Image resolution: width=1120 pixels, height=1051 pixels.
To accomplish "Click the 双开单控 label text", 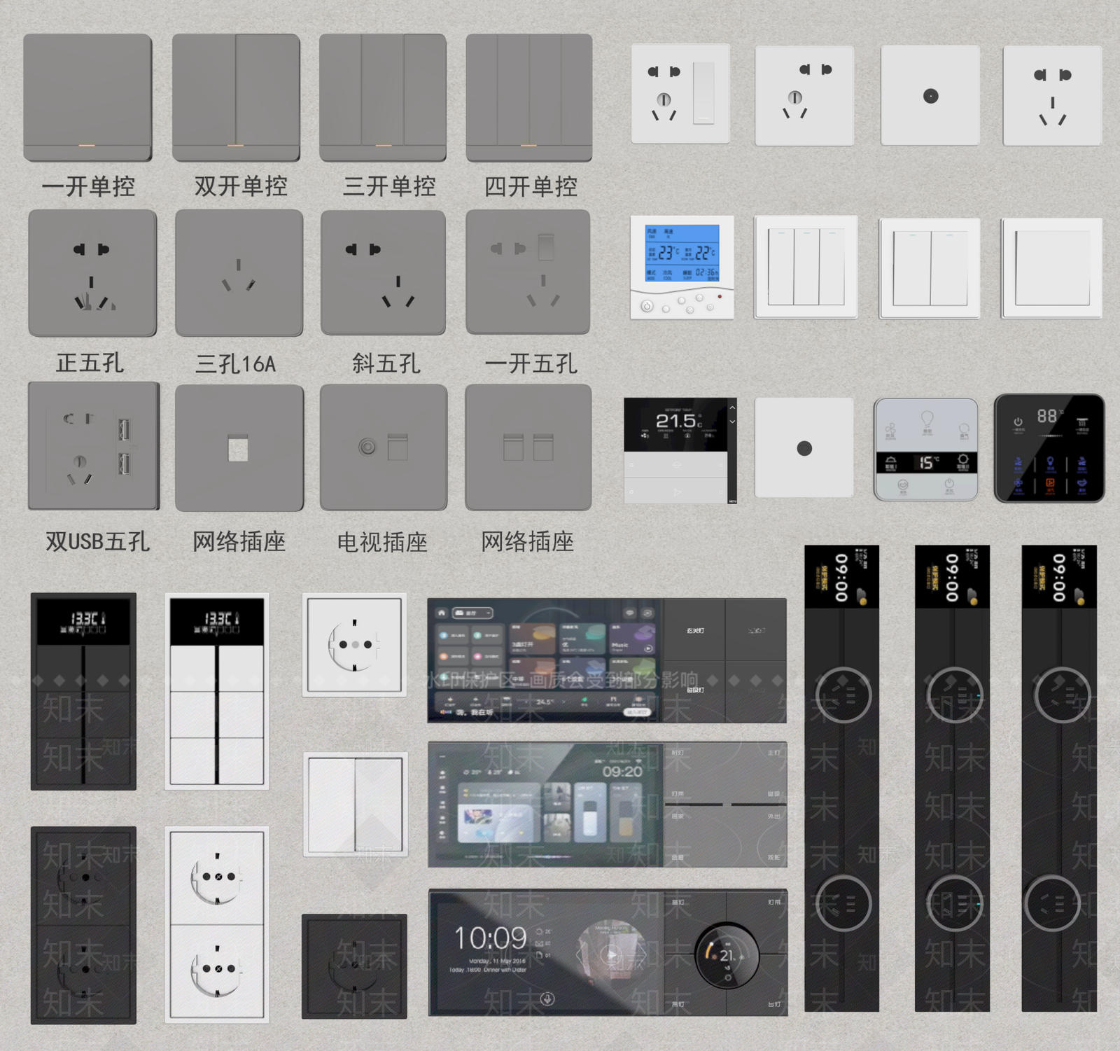I will coord(241,186).
